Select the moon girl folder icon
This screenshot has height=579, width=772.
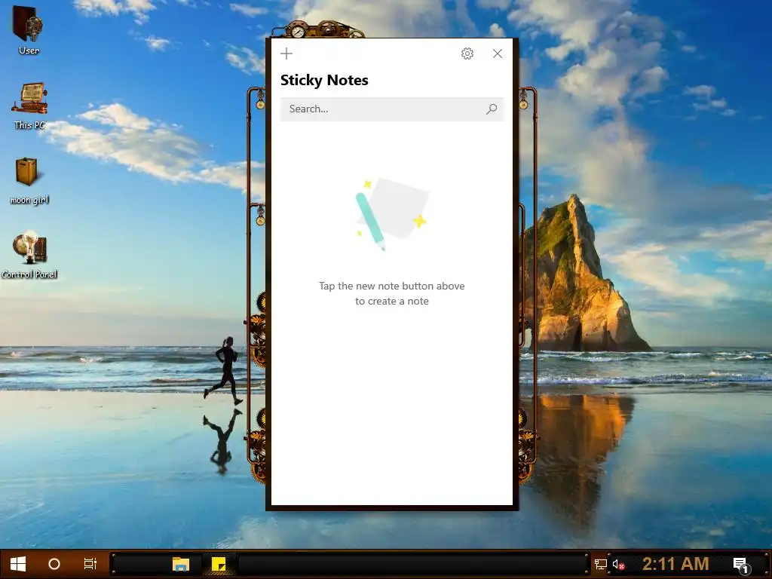[x=29, y=180]
